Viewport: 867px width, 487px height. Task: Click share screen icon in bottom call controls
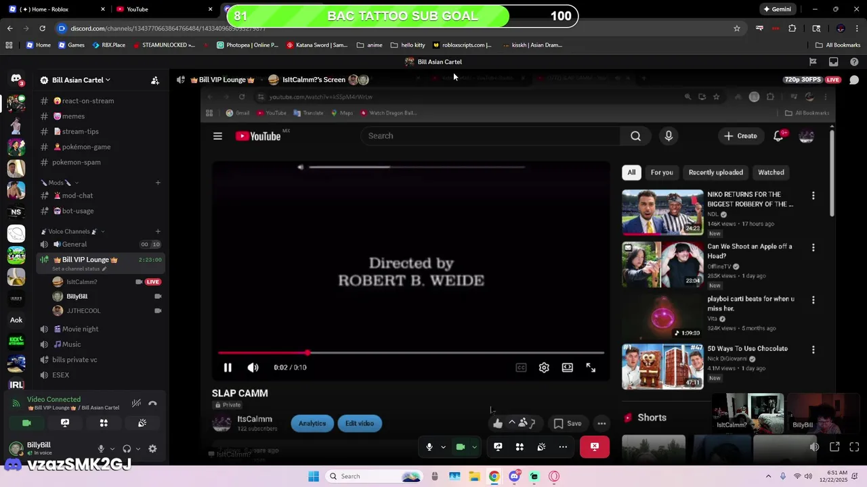pyautogui.click(x=498, y=446)
